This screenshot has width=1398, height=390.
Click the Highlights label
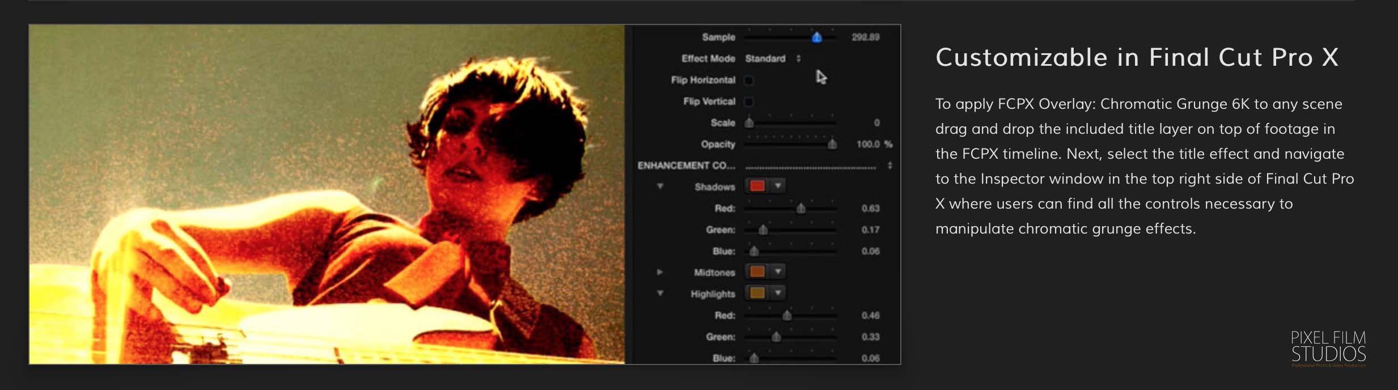point(713,294)
